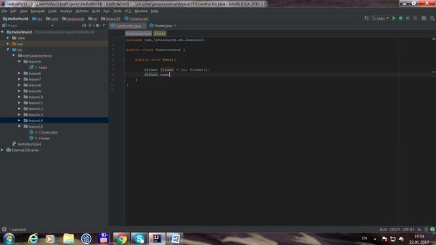Hide the Project panel icon
The image size is (436, 245).
[x=104, y=25]
